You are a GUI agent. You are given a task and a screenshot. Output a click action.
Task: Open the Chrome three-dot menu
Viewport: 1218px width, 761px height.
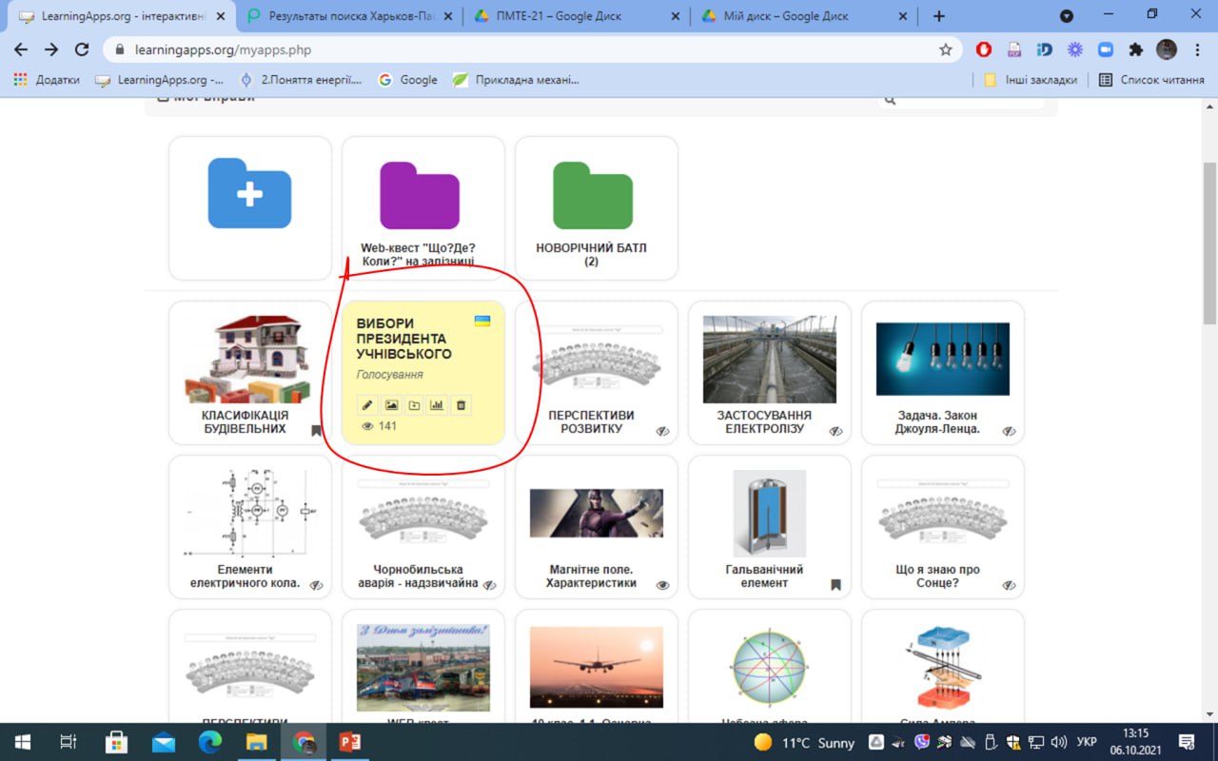coord(1197,49)
